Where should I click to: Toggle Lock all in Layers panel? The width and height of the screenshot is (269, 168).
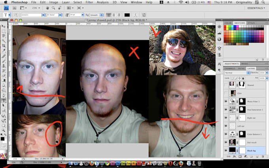tap(243, 78)
